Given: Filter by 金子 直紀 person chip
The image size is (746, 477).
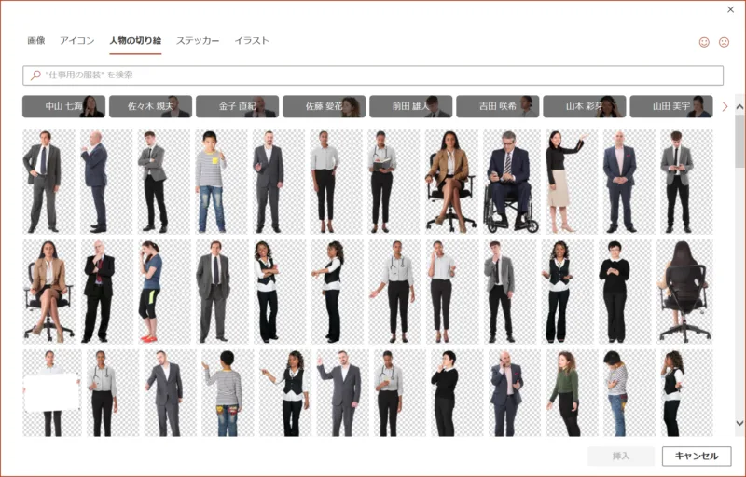Looking at the screenshot, I should pyautogui.click(x=238, y=106).
